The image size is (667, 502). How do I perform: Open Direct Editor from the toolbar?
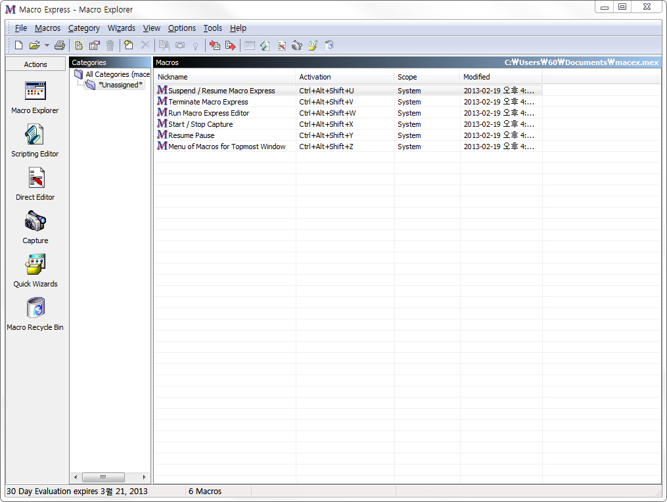pos(282,45)
